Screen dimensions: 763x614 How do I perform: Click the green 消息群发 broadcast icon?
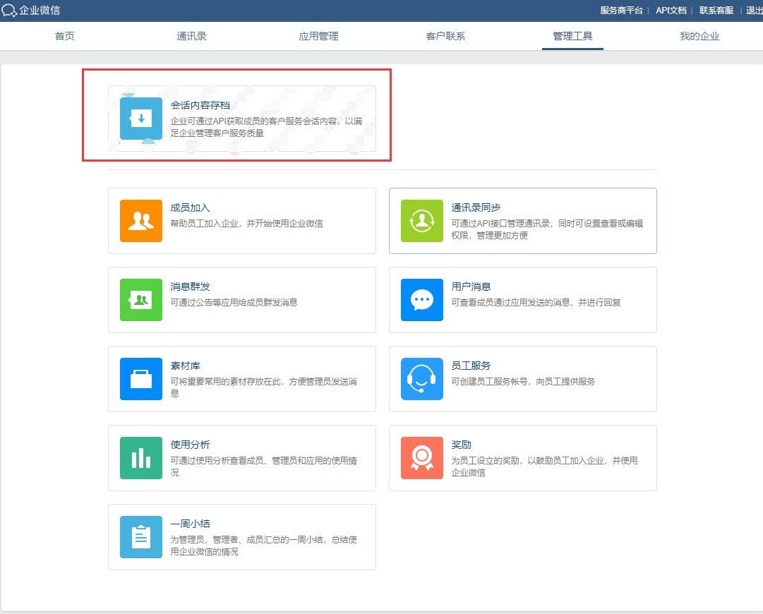pos(141,300)
